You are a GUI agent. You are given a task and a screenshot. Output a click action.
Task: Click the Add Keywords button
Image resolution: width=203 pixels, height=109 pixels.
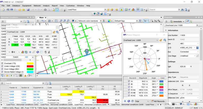click(159, 101)
